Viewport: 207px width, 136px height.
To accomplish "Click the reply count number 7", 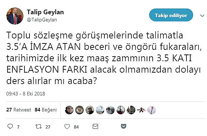I will (18, 127).
